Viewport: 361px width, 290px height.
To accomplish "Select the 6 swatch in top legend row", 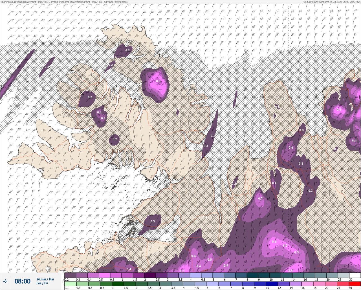I will tap(230, 275).
